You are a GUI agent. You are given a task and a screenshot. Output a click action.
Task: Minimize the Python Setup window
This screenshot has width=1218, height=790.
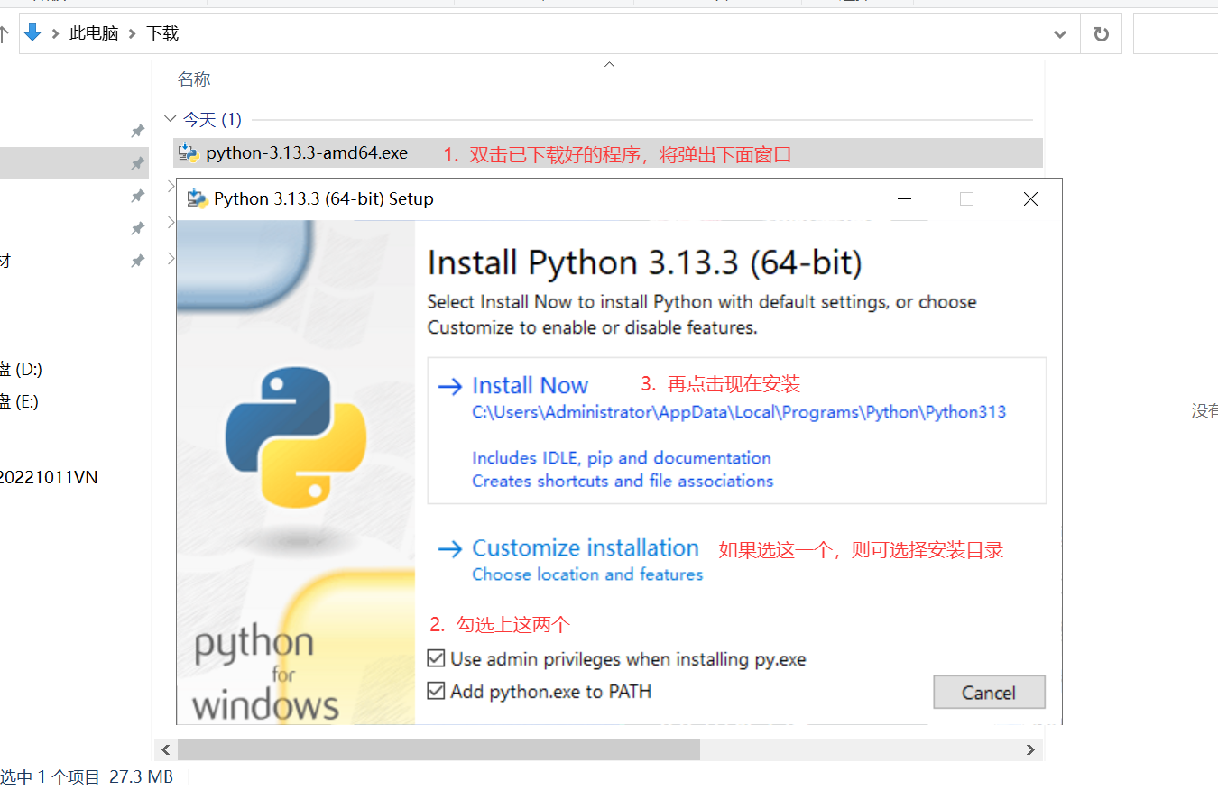pyautogui.click(x=905, y=199)
